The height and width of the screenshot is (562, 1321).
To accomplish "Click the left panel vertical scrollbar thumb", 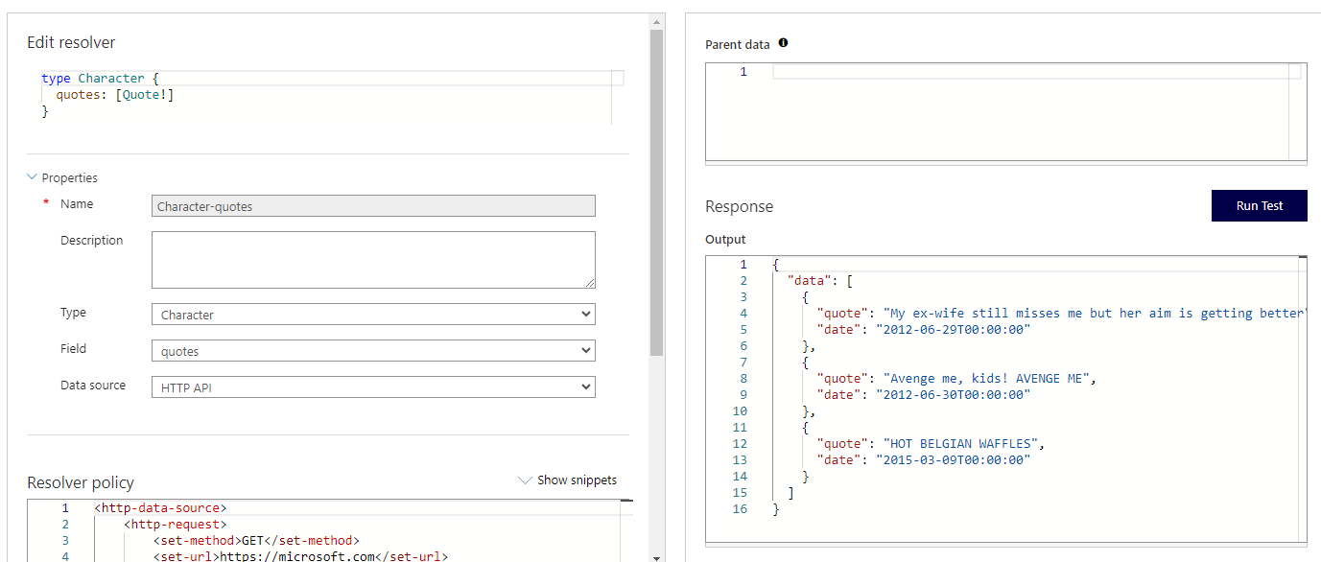I will pos(656,192).
